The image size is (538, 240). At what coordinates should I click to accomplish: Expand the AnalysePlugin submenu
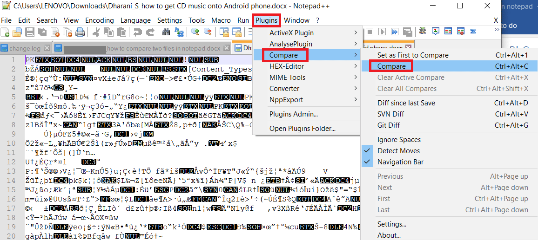(308, 44)
